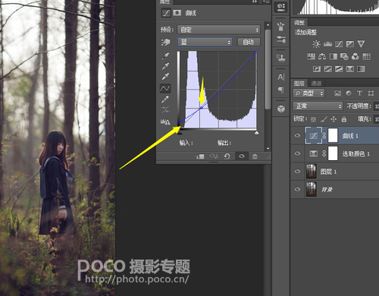Open the brush presets panel icon
379x296 pixels.
pos(280,27)
